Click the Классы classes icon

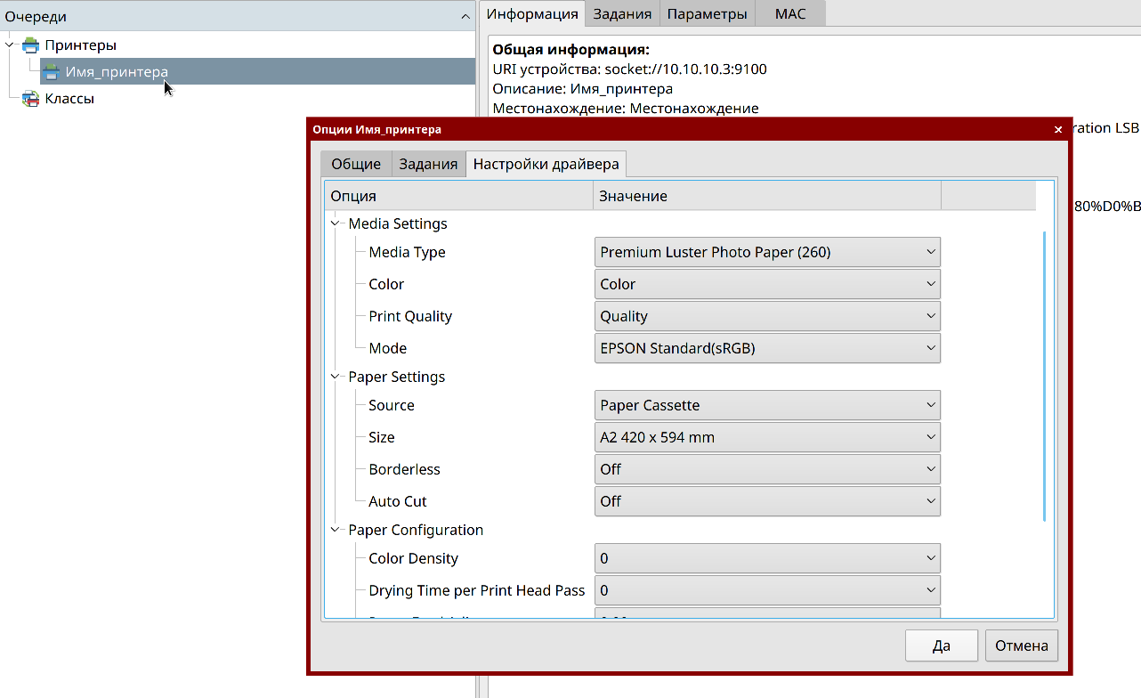pos(31,99)
